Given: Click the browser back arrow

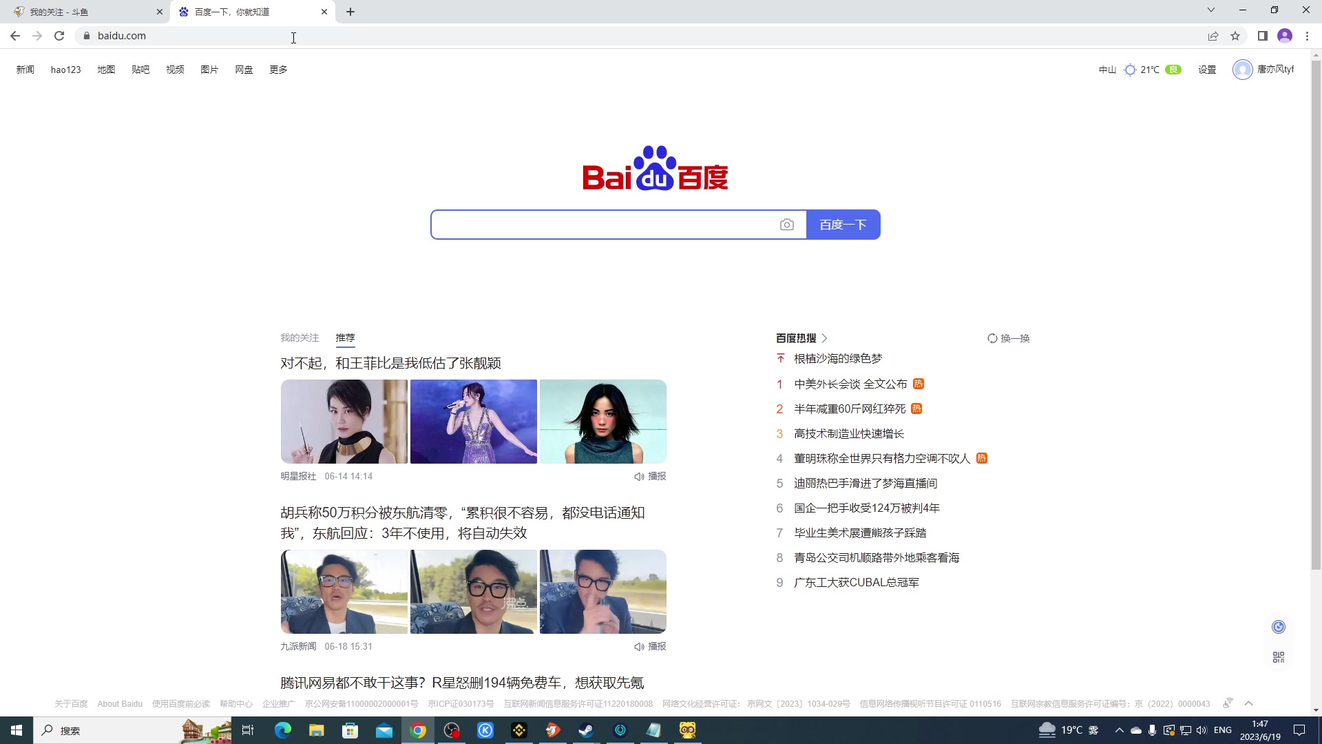Looking at the screenshot, I should (x=15, y=36).
